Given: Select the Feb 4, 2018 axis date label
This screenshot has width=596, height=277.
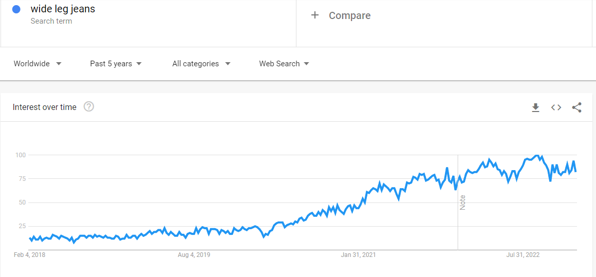Looking at the screenshot, I should tap(30, 255).
